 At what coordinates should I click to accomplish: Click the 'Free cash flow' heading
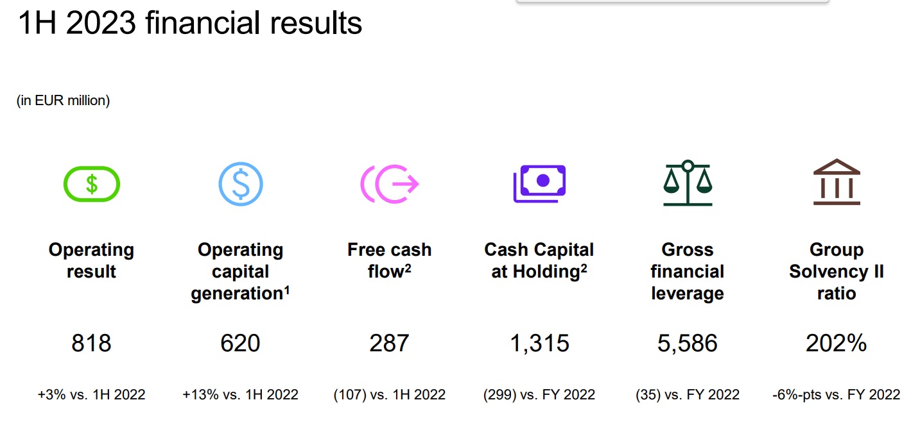(389, 260)
